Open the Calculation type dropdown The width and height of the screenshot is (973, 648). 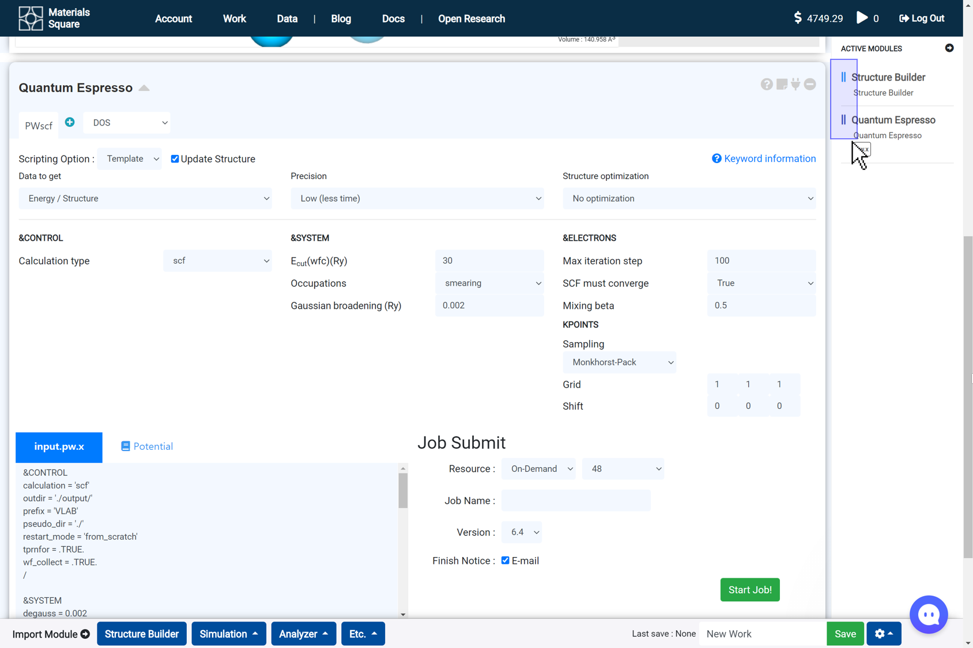pos(217,261)
